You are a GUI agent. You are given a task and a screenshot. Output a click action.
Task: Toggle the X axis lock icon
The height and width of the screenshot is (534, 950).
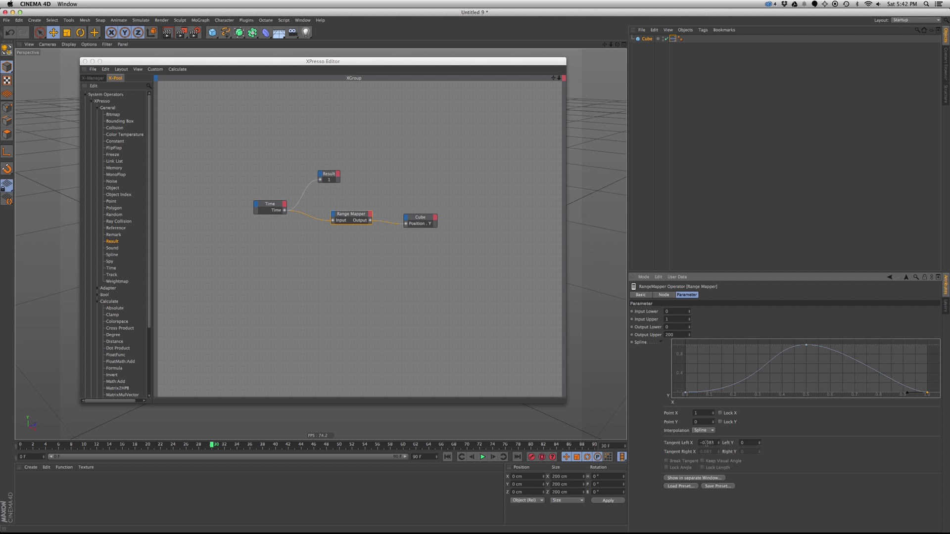click(111, 33)
